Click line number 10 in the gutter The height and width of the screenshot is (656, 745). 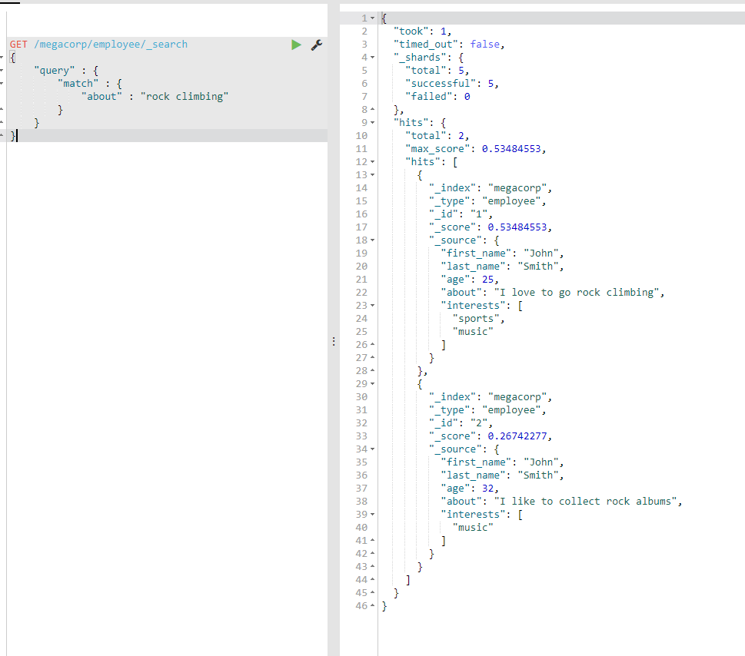pyautogui.click(x=361, y=136)
